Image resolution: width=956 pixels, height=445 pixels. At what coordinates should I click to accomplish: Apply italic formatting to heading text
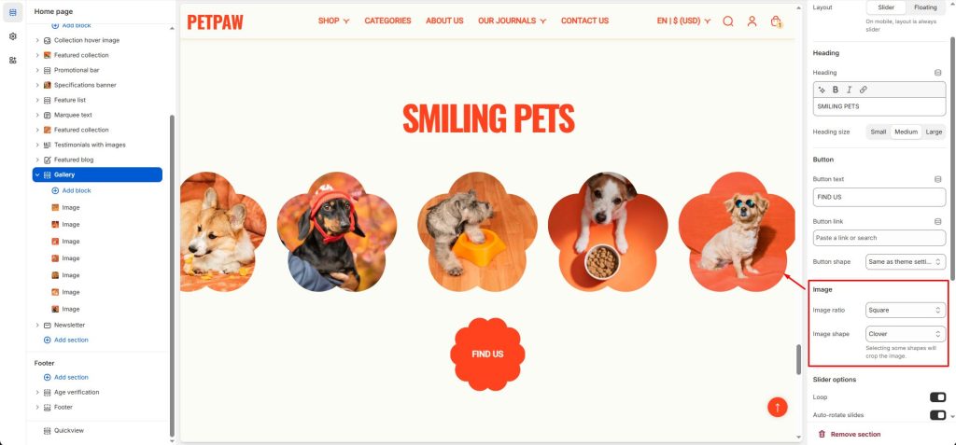[849, 90]
